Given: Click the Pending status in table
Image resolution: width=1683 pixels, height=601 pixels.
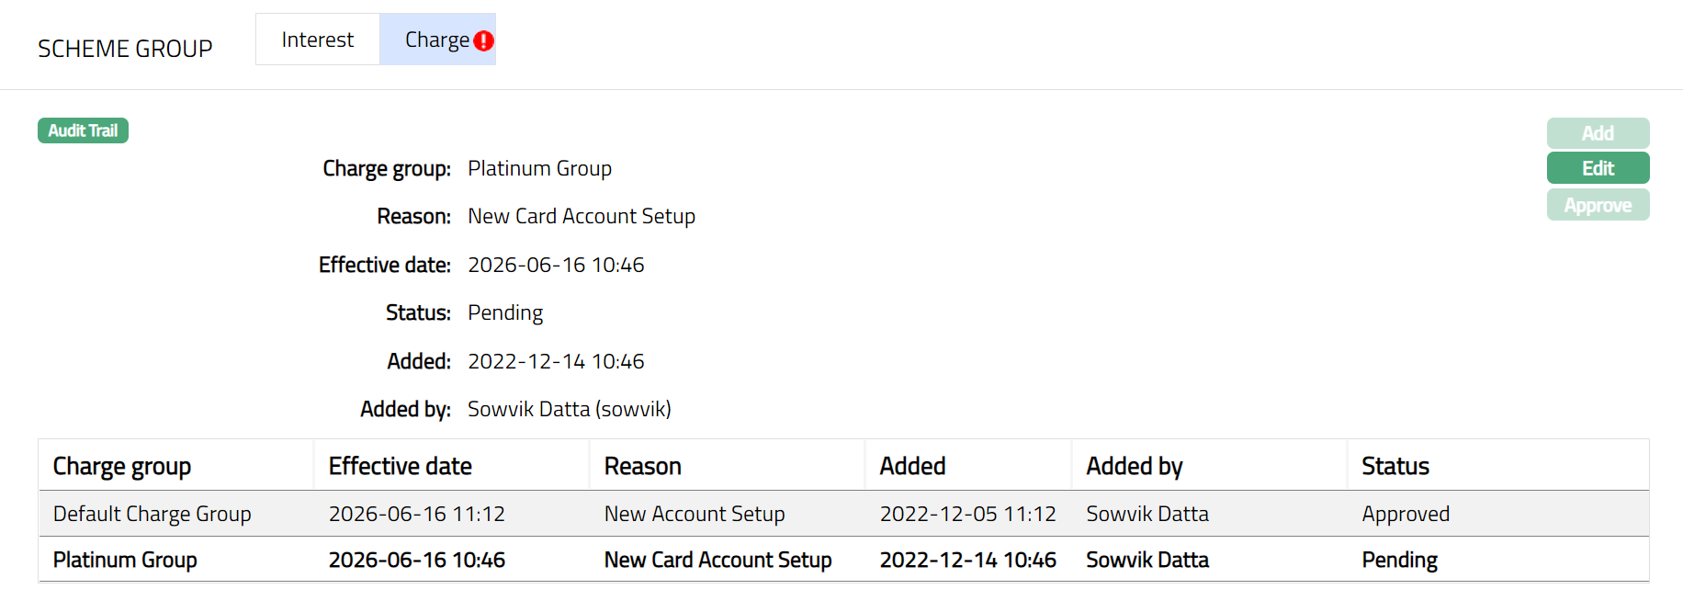Looking at the screenshot, I should [1399, 560].
